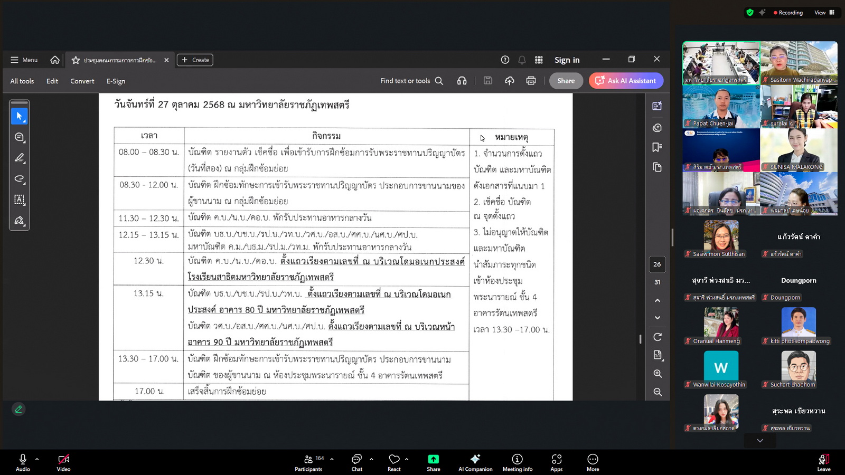Expand audio options arrow beside Audio
845x475 pixels.
click(37, 459)
